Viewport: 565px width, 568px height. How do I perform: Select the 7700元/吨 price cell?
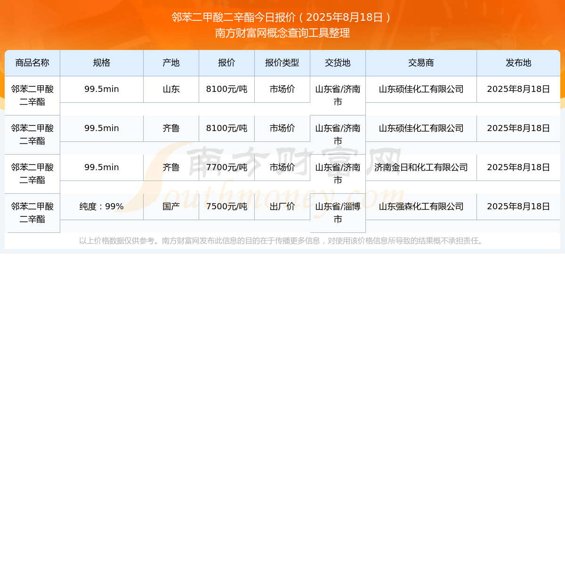point(226,167)
